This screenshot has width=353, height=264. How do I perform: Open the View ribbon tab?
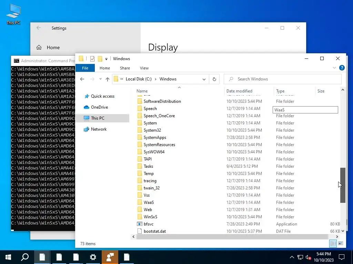pyautogui.click(x=144, y=68)
